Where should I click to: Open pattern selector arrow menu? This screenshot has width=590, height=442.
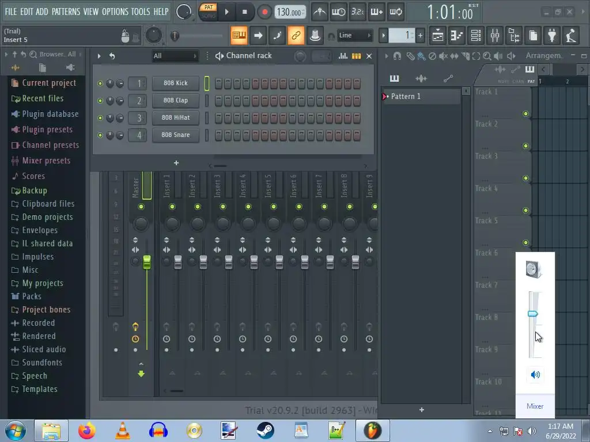pos(383,36)
